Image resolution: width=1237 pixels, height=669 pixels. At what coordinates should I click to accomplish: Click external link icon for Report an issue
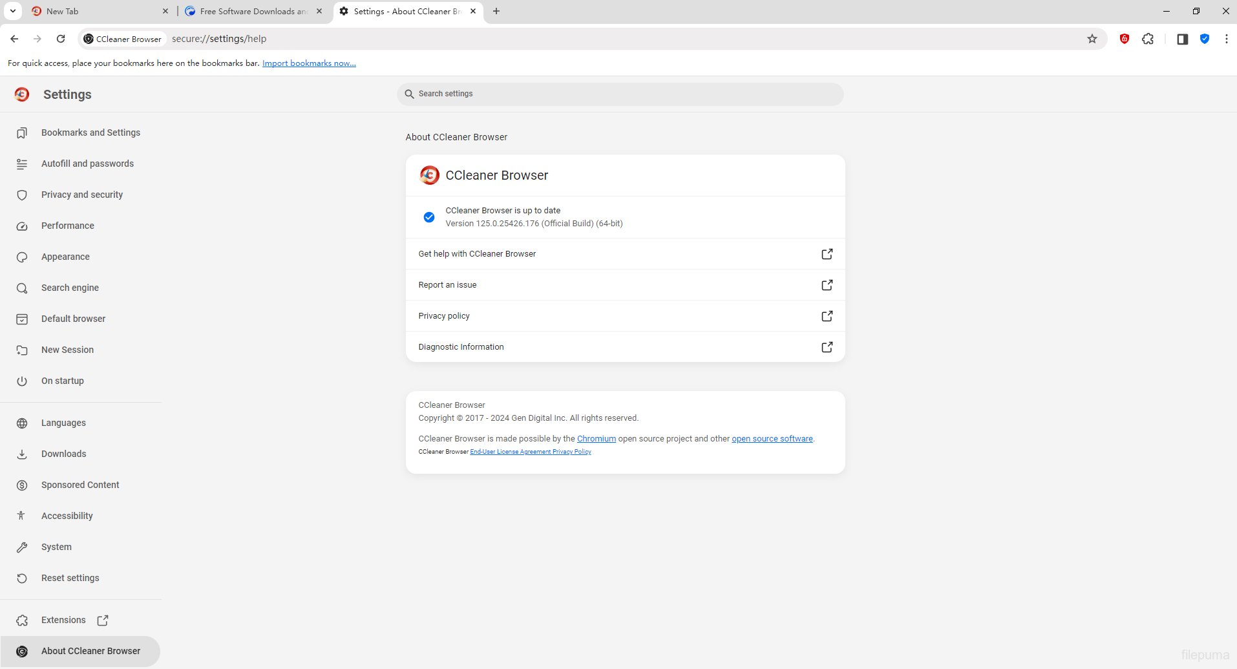point(827,285)
